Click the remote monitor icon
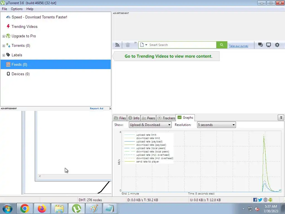The height and width of the screenshot is (214, 285). coord(269,45)
